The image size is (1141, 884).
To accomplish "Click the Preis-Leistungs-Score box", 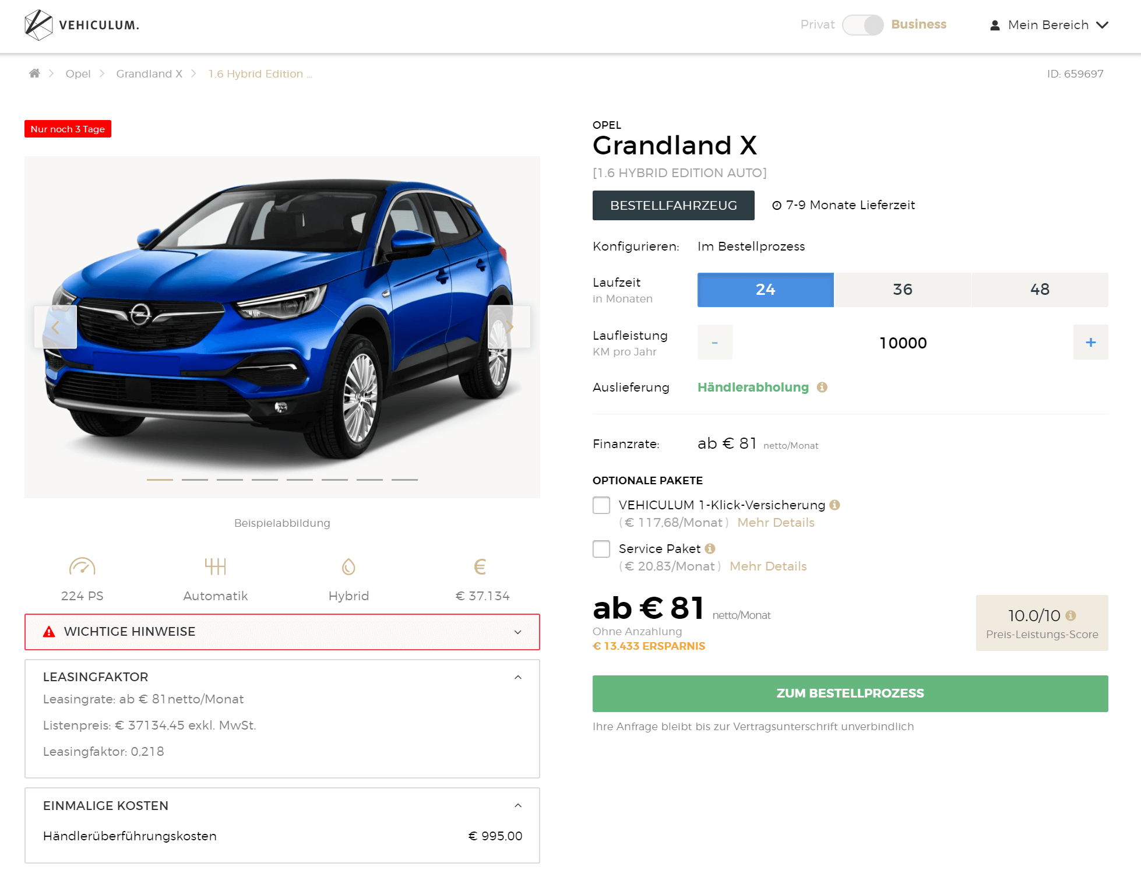I will point(1042,623).
